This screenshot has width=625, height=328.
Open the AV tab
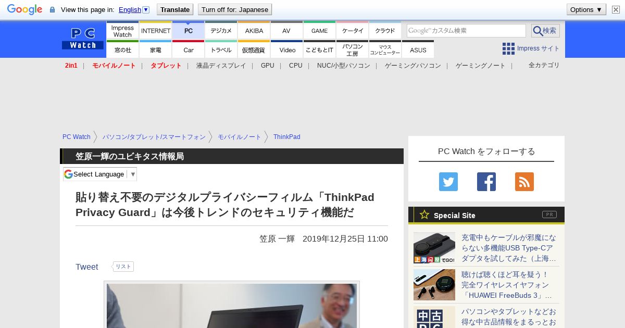tap(286, 31)
